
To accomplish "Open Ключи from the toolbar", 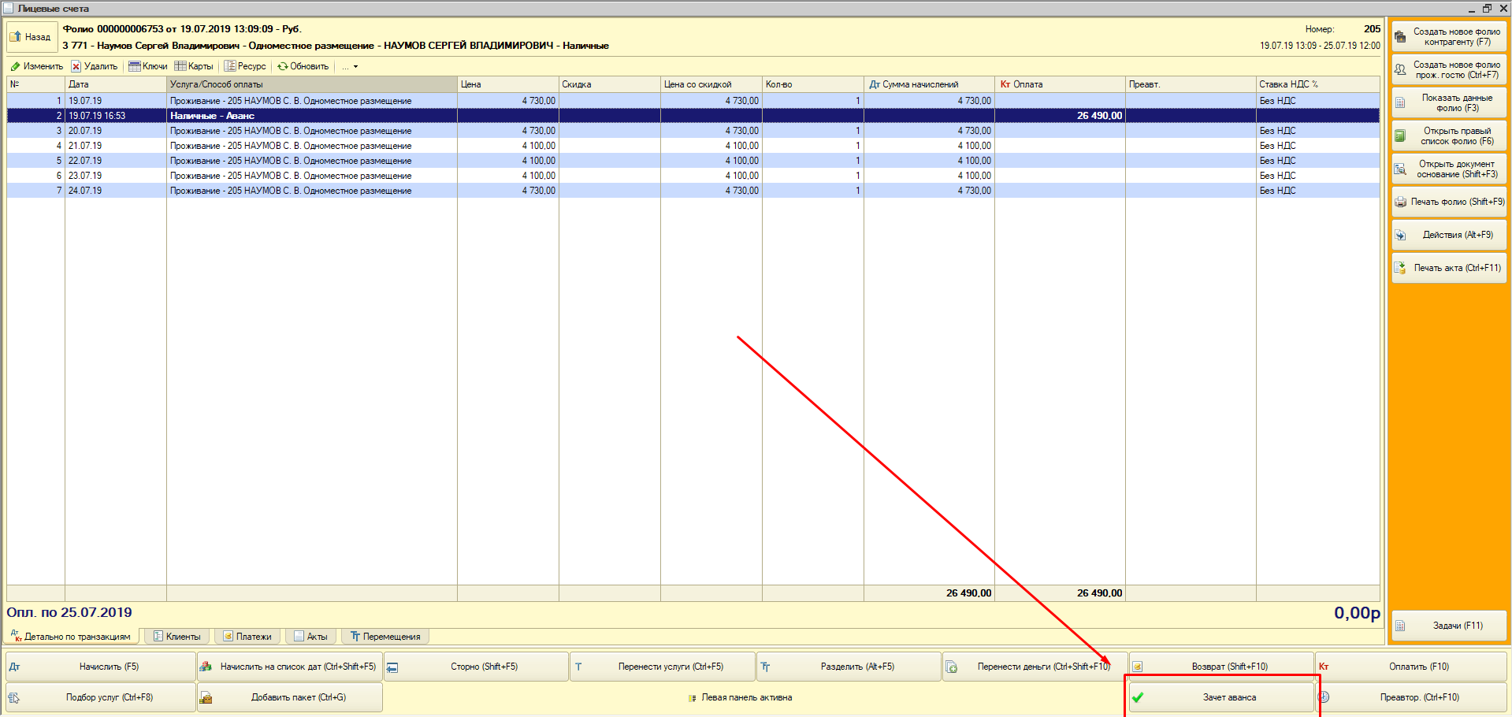I will click(x=148, y=66).
